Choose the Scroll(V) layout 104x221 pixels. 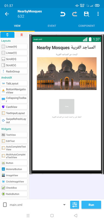pyautogui.click(x=14, y=65)
